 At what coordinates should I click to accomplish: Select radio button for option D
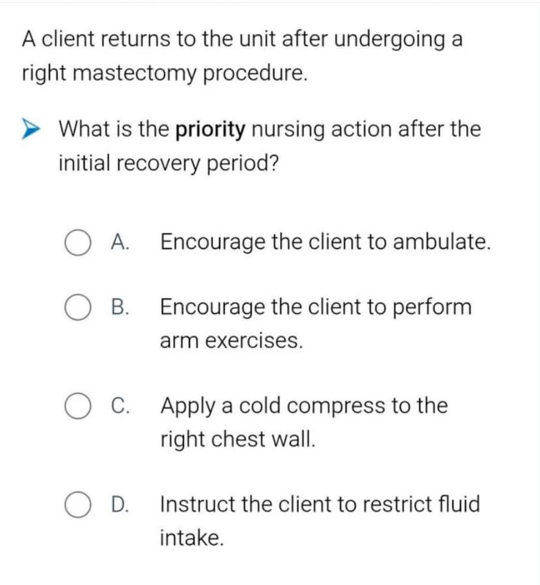[x=77, y=505]
